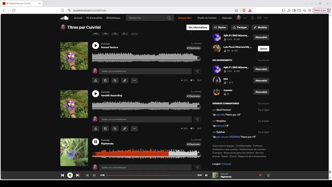This screenshot has width=332, height=187.
Task: Repost the Nomad Vectors track
Action: pos(115,81)
